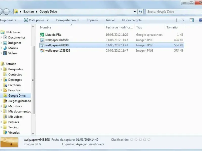The height and width of the screenshot is (151, 202).
Task: Open the Escritorio folder icon
Action: [5, 85]
